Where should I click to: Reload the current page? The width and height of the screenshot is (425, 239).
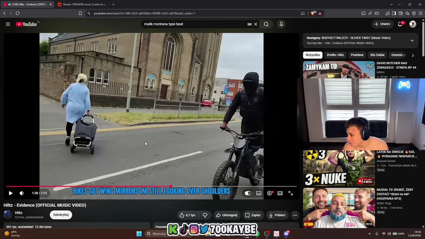click(18, 13)
